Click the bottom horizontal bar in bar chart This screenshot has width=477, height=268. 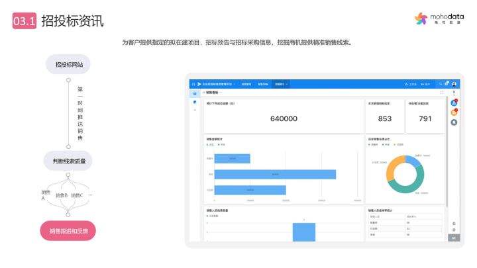click(x=250, y=190)
